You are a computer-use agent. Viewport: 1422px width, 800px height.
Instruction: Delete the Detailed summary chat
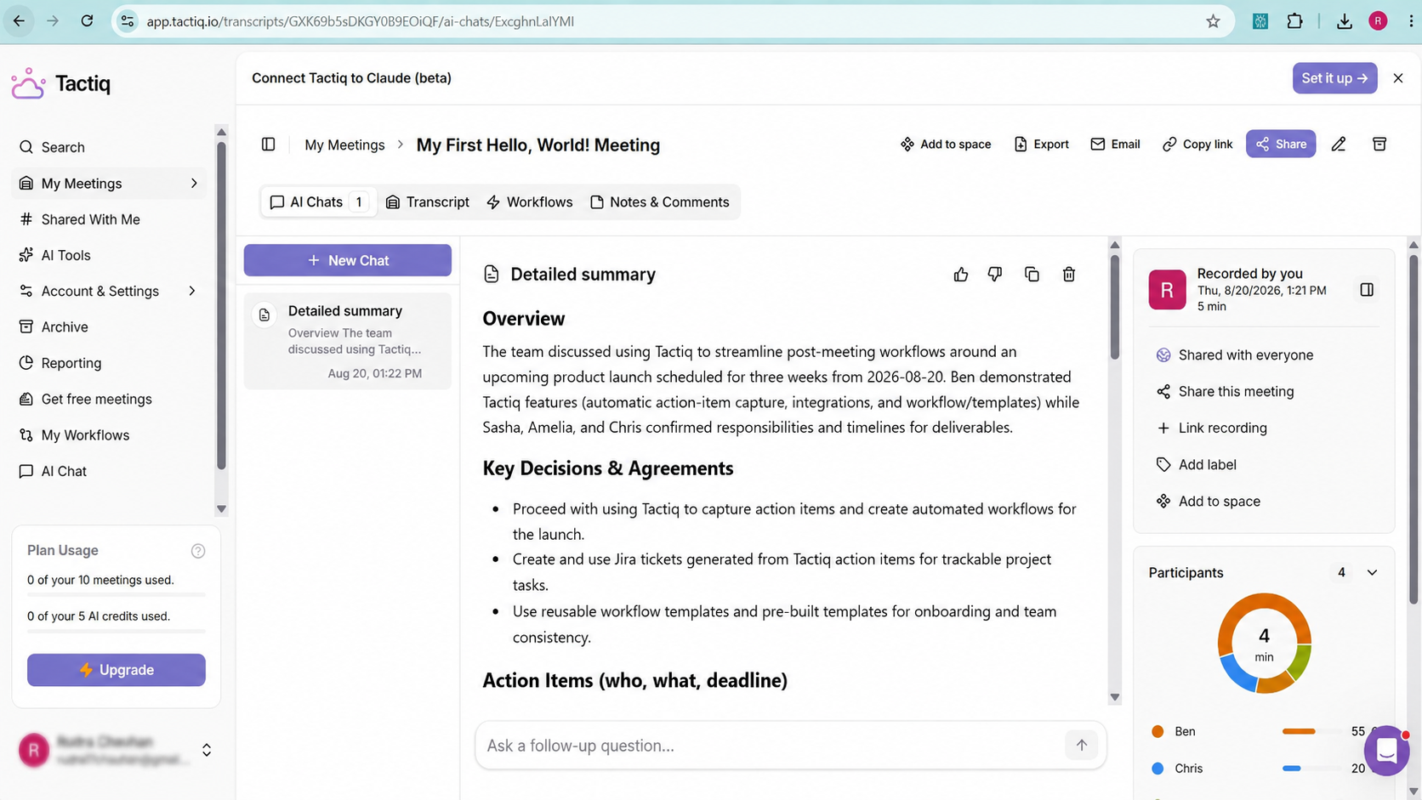(x=1069, y=275)
